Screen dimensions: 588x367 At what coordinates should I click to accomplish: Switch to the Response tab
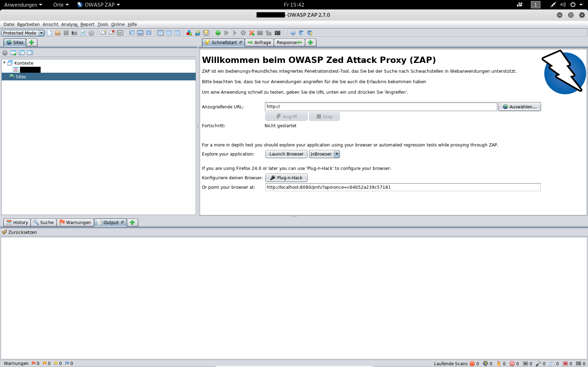coord(289,42)
